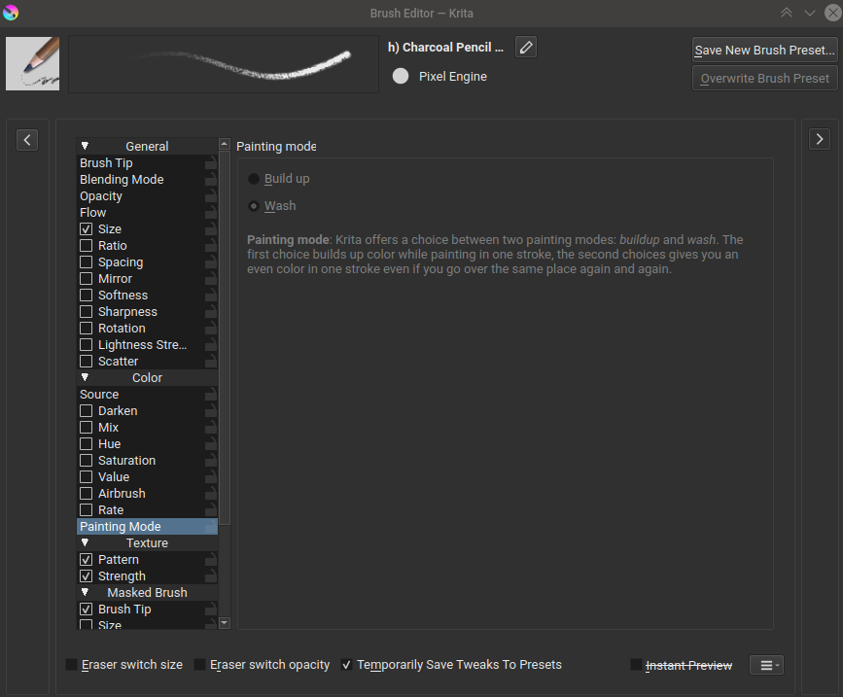Click the lock icon beside Flow
The height and width of the screenshot is (697, 843).
click(x=210, y=213)
